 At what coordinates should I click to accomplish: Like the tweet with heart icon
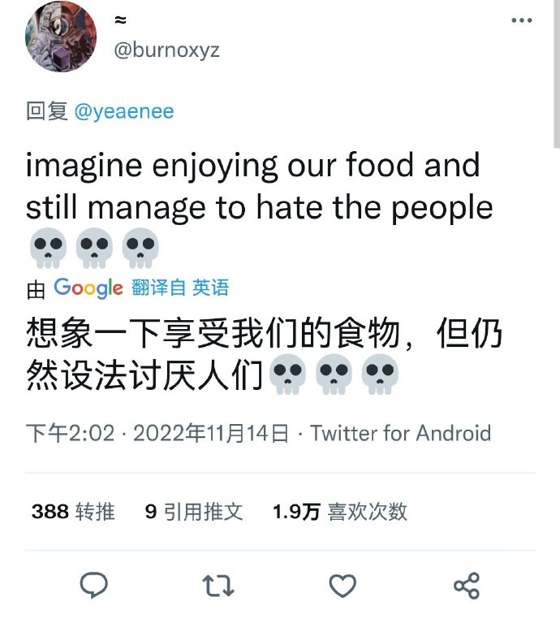(342, 586)
